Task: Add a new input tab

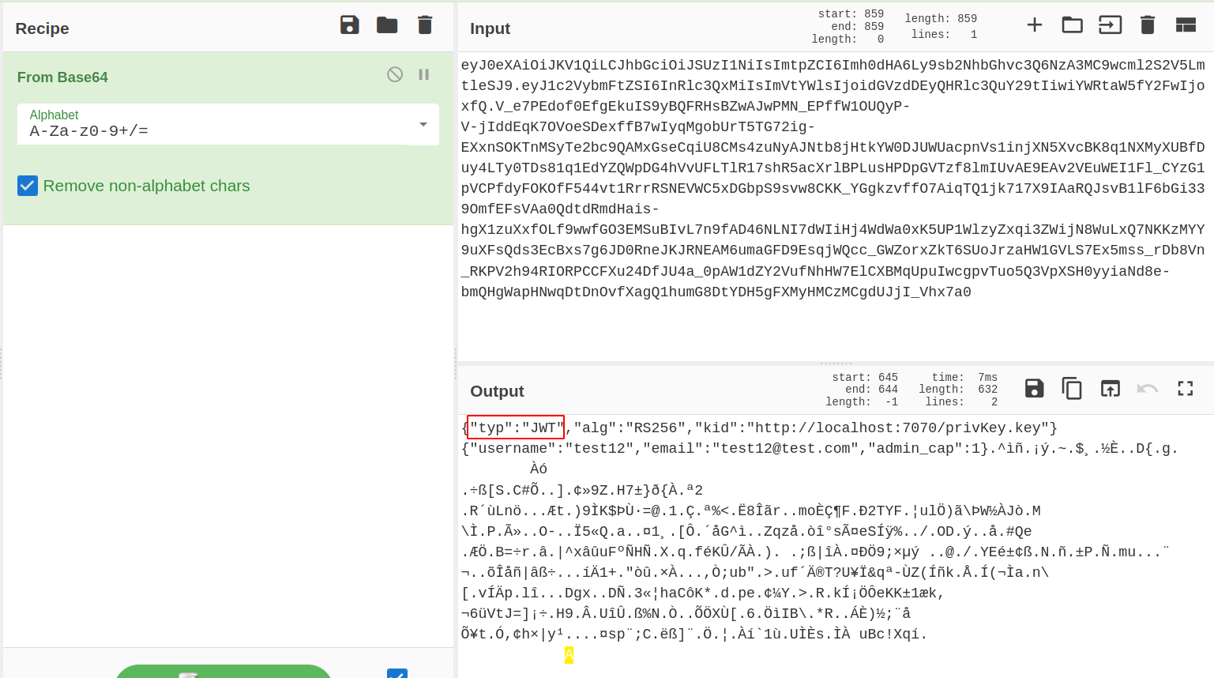Action: 1034,25
